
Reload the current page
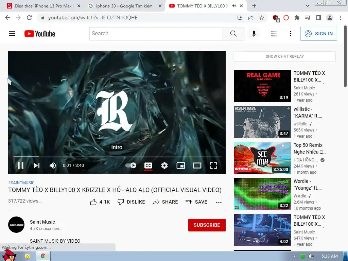[x=29, y=18]
